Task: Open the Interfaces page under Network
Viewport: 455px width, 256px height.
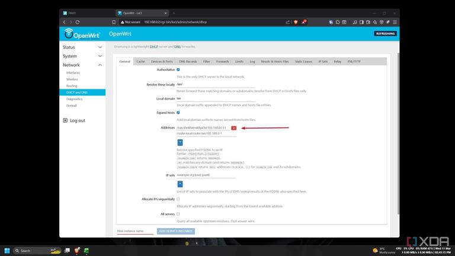Action: [x=73, y=72]
